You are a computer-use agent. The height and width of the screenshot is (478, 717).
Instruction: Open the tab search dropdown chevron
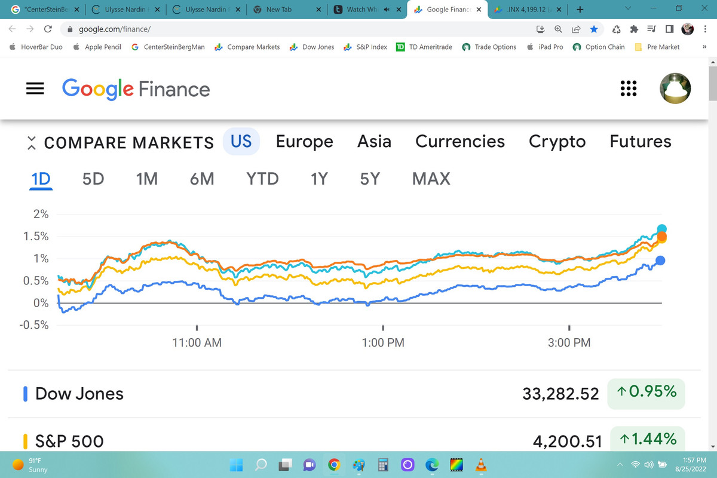pyautogui.click(x=627, y=9)
